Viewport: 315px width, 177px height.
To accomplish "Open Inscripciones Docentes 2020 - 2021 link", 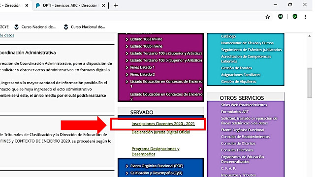I will [x=163, y=124].
